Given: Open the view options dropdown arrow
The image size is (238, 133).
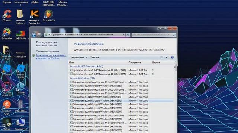Looking at the screenshot, I should point(166,57).
